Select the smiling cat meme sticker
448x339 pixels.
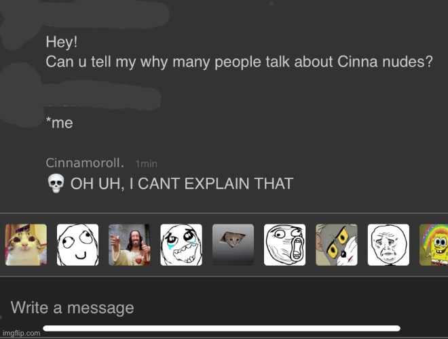(26, 245)
